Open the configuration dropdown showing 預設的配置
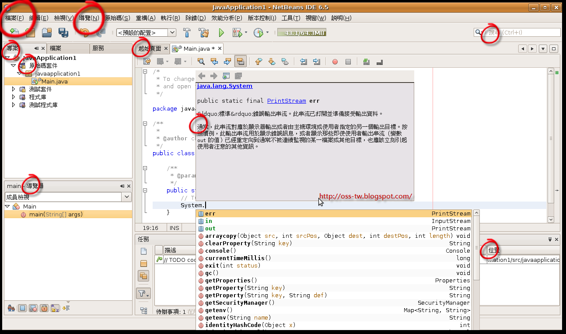 coord(172,32)
